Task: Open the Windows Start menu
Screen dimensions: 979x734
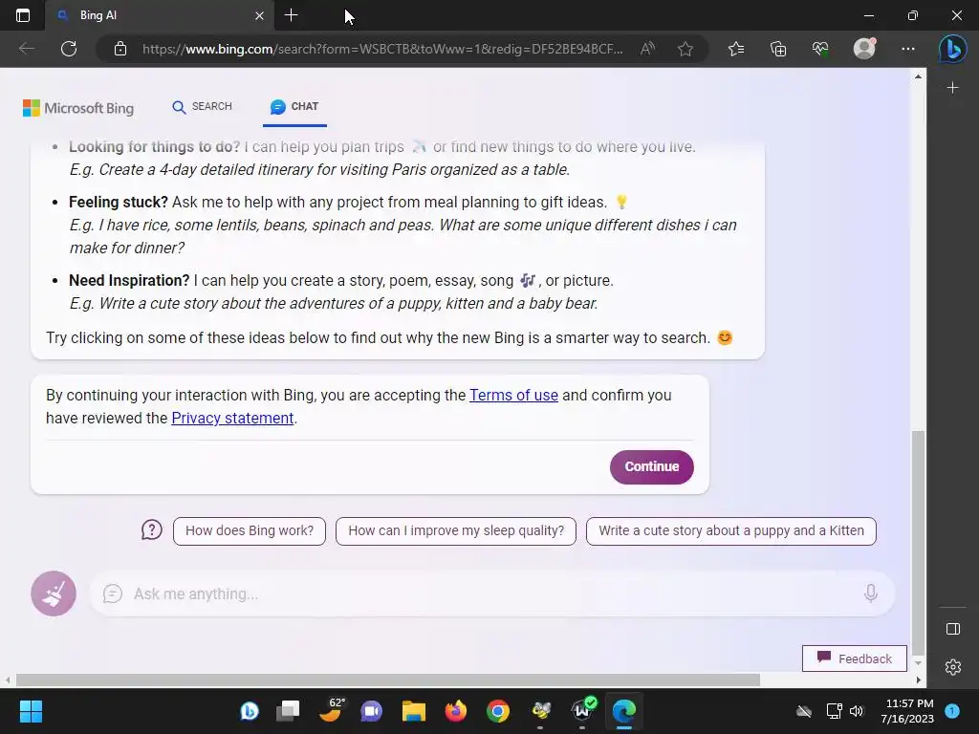Action: coord(31,711)
